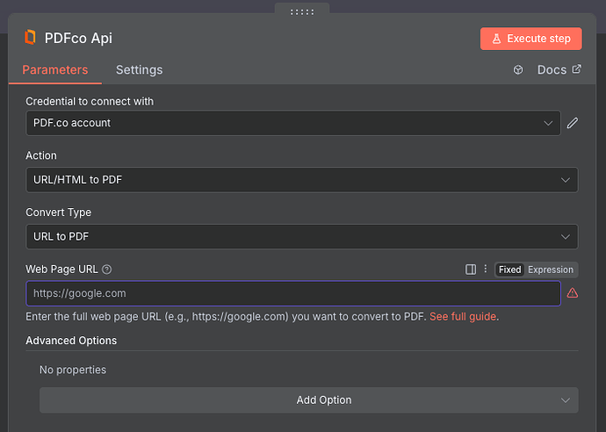Open the Action dropdown showing URL/HTML to PDF

302,180
